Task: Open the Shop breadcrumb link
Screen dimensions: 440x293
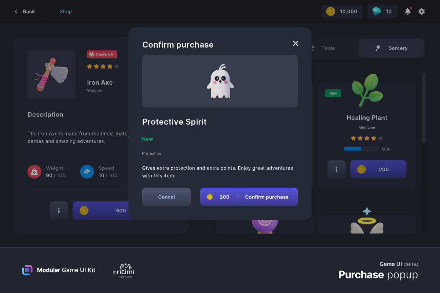Action: tap(66, 11)
